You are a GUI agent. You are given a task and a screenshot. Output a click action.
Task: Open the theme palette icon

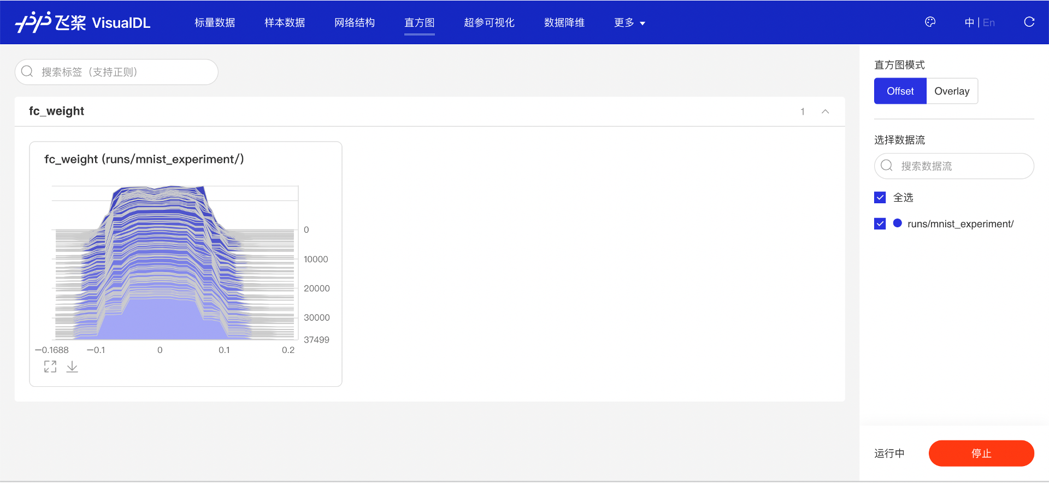930,22
